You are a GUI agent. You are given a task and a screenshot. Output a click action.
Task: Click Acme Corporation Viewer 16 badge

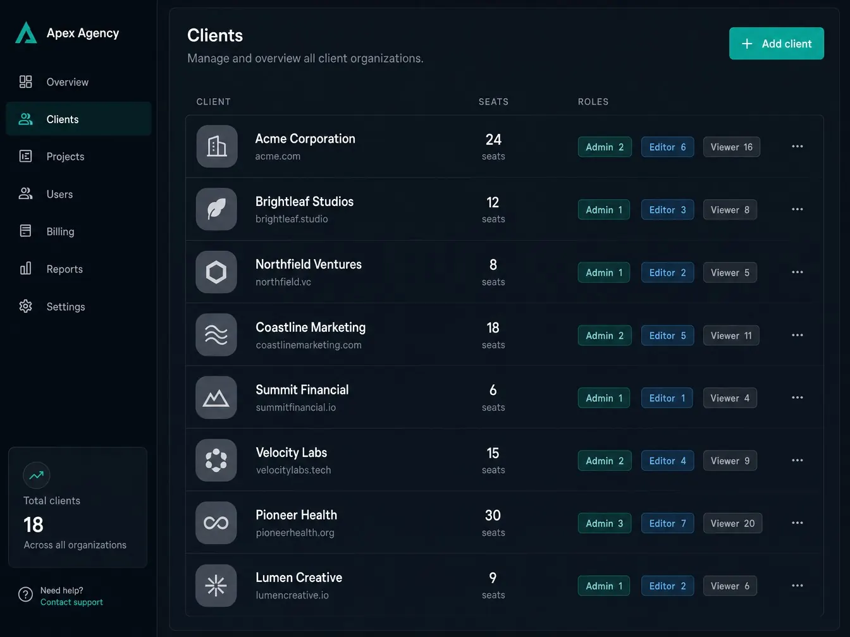click(732, 147)
